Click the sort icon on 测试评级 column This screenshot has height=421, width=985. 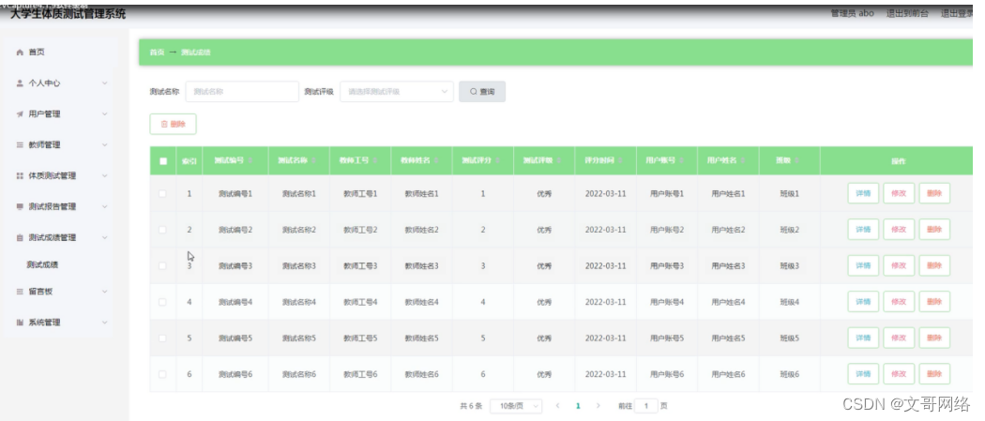click(x=559, y=161)
